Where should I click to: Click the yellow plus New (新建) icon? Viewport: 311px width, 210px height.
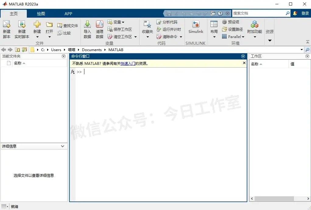click(37, 25)
